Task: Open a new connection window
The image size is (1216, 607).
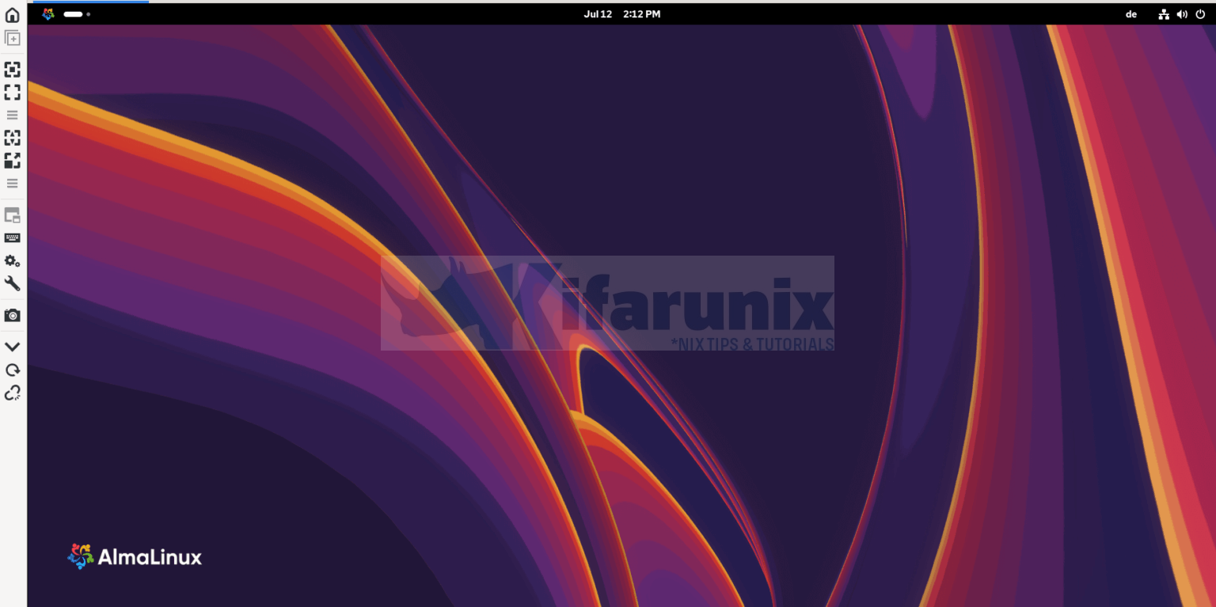Action: click(12, 37)
